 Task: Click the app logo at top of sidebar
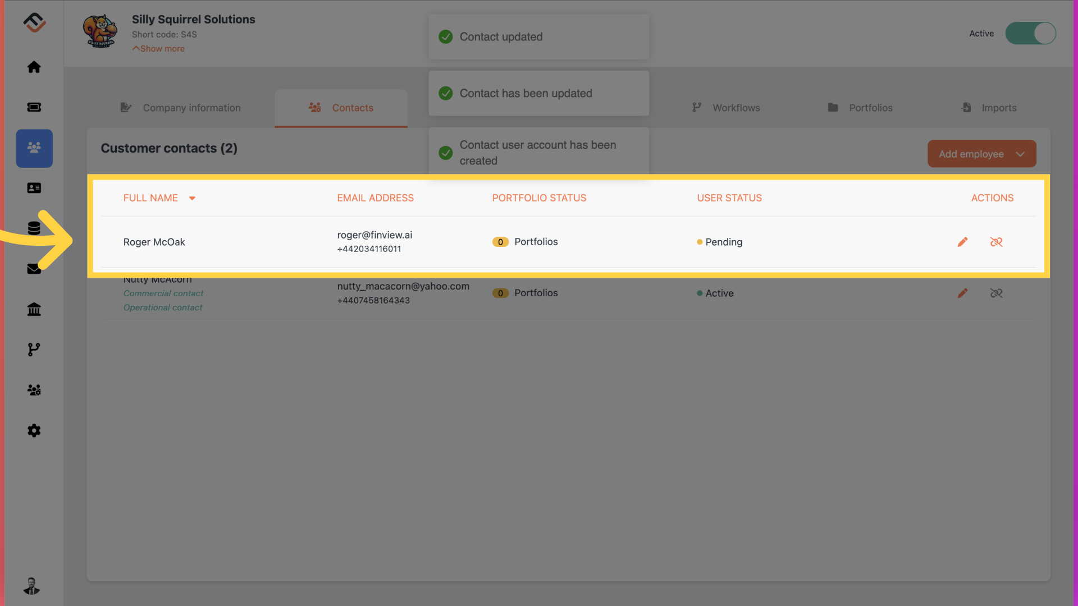pyautogui.click(x=34, y=22)
